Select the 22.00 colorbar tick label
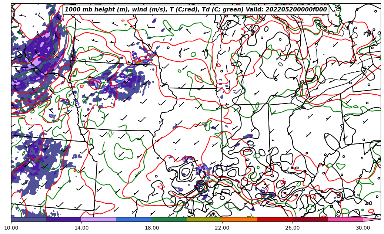 click(222, 228)
